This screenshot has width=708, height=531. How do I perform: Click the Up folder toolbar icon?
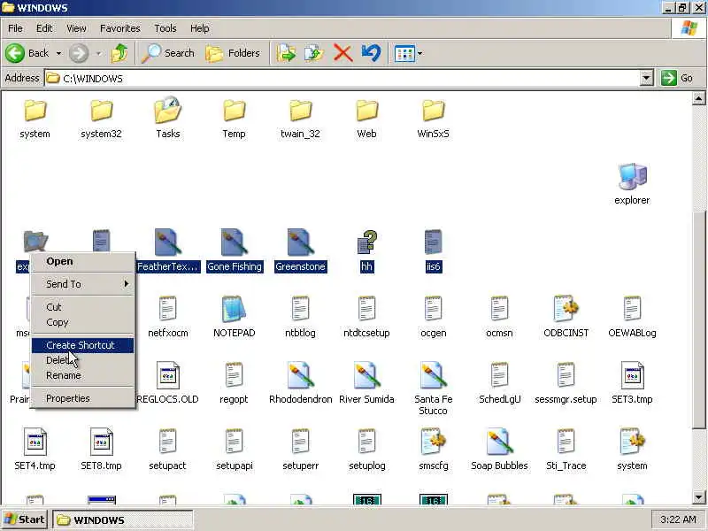[119, 53]
